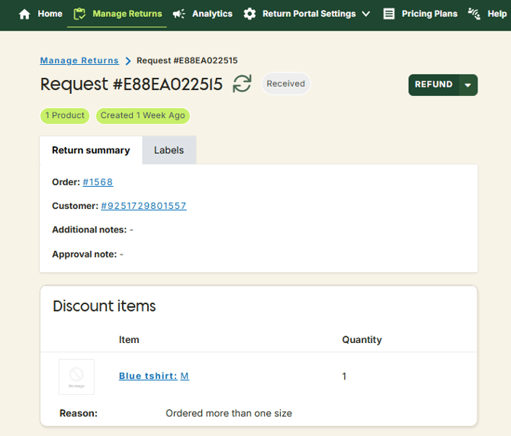The width and height of the screenshot is (511, 436).
Task: Click the Received status badge
Action: pos(286,84)
